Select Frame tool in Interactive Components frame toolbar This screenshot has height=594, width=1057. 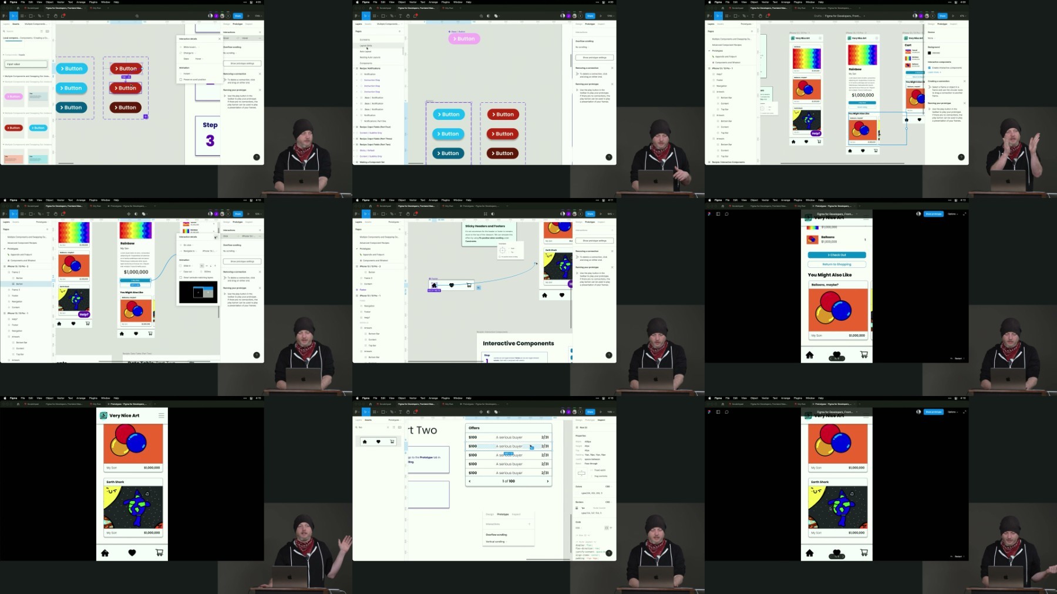(375, 214)
